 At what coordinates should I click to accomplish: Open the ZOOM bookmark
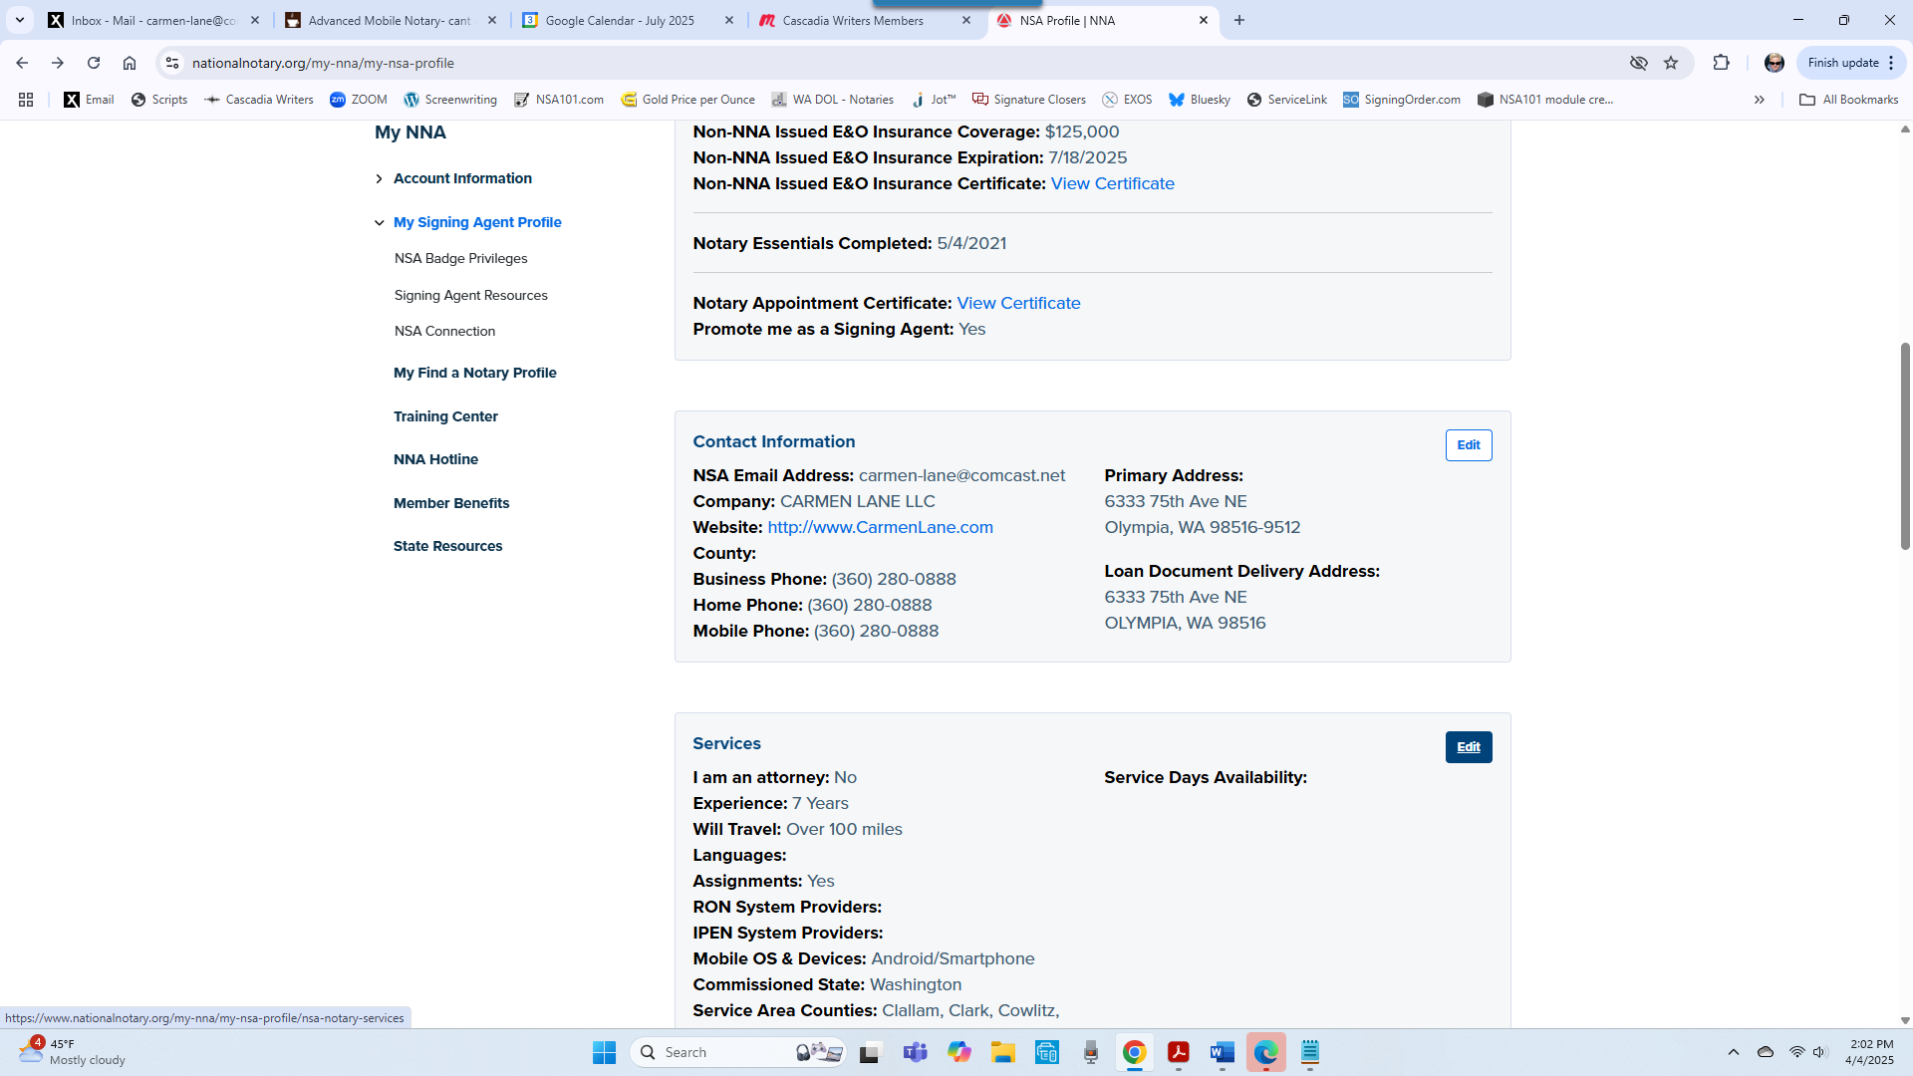[x=359, y=100]
